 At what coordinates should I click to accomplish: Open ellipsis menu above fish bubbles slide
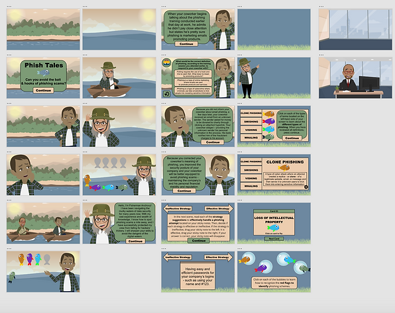pos(240,249)
